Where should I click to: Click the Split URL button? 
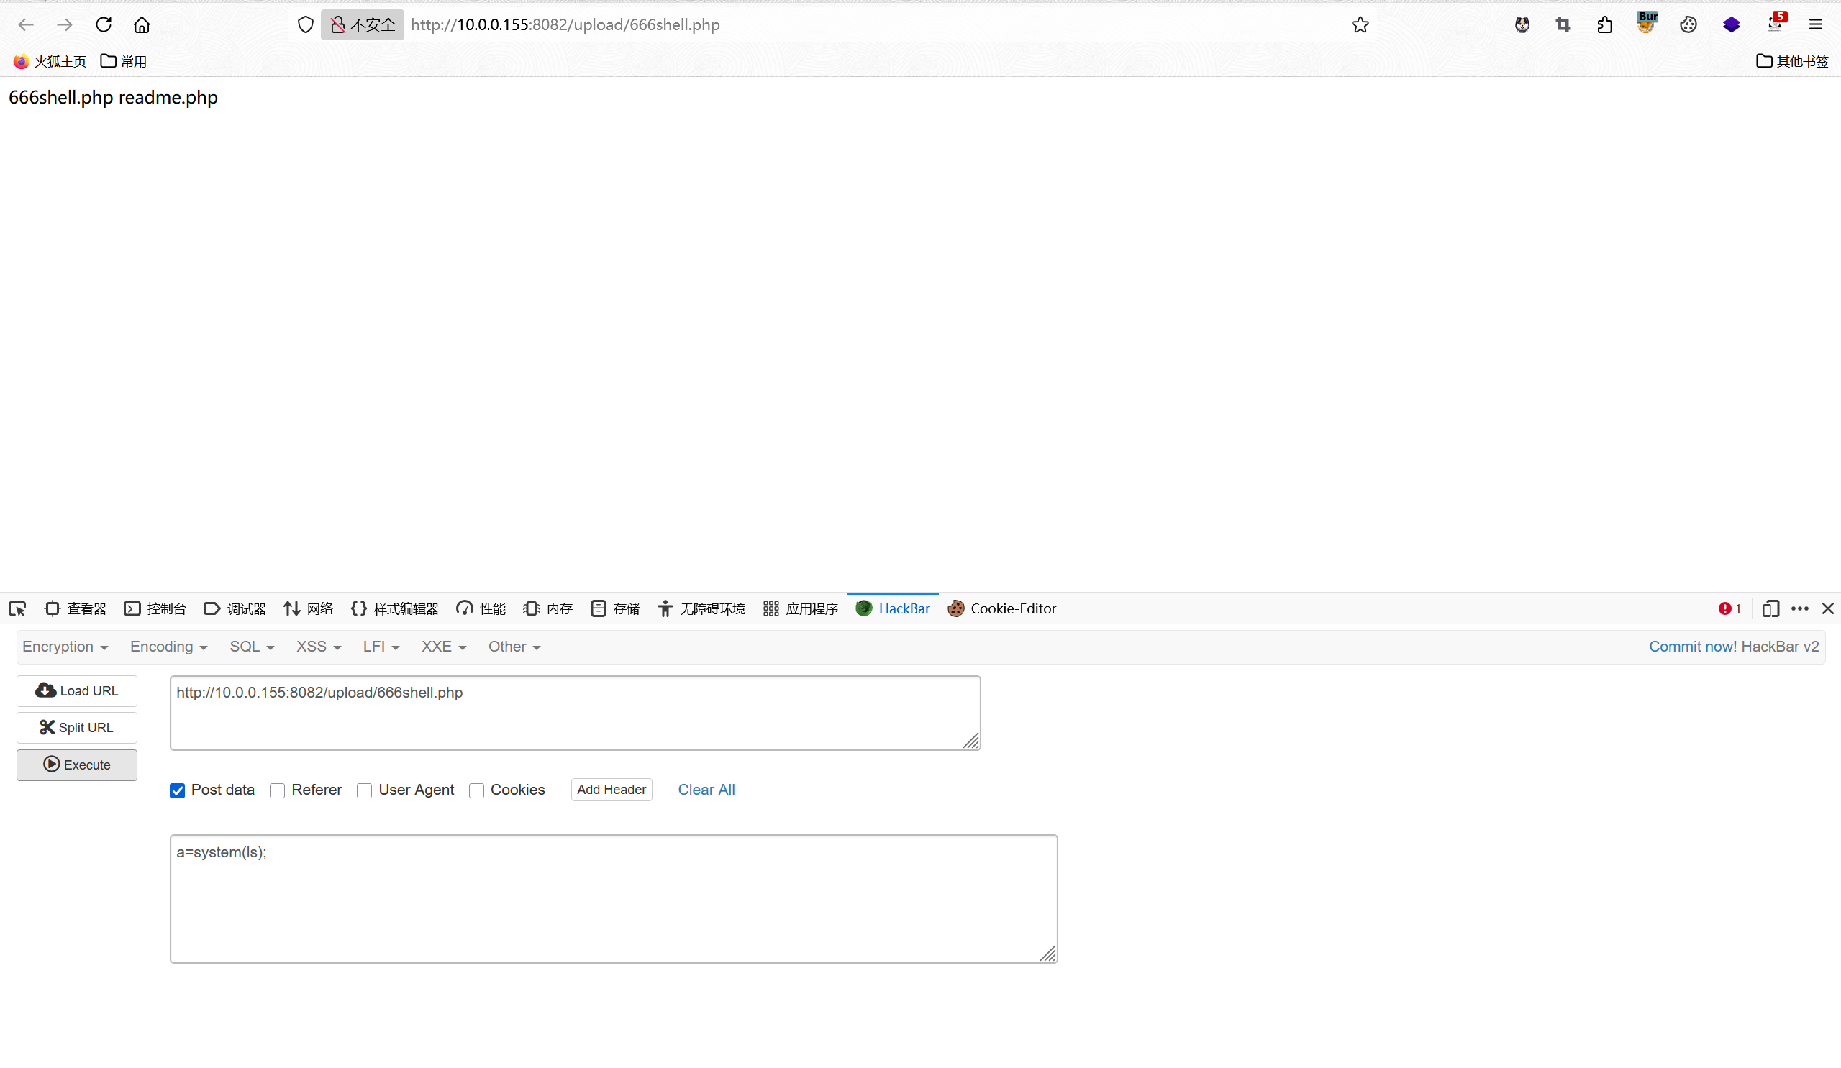77,728
